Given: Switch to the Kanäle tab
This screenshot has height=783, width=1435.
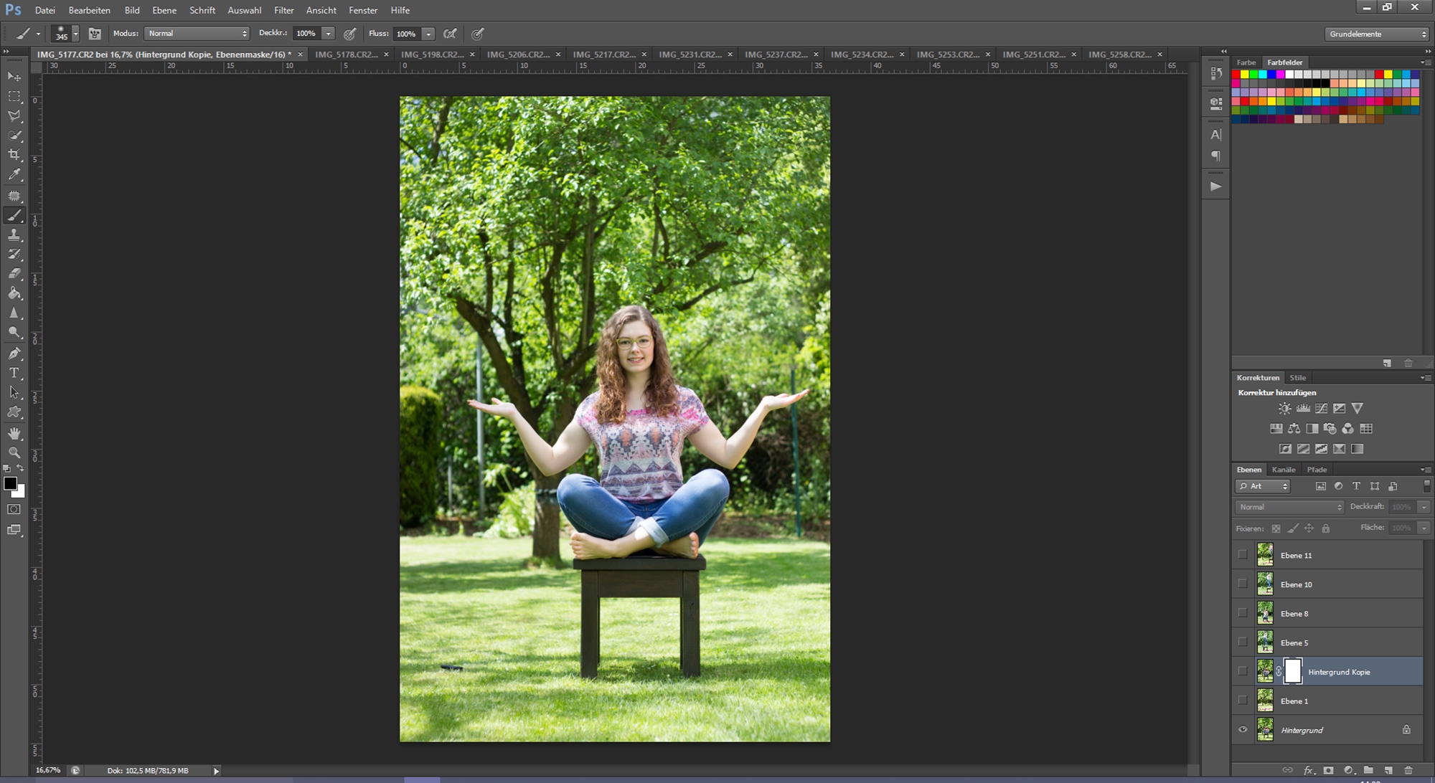Looking at the screenshot, I should 1283,470.
